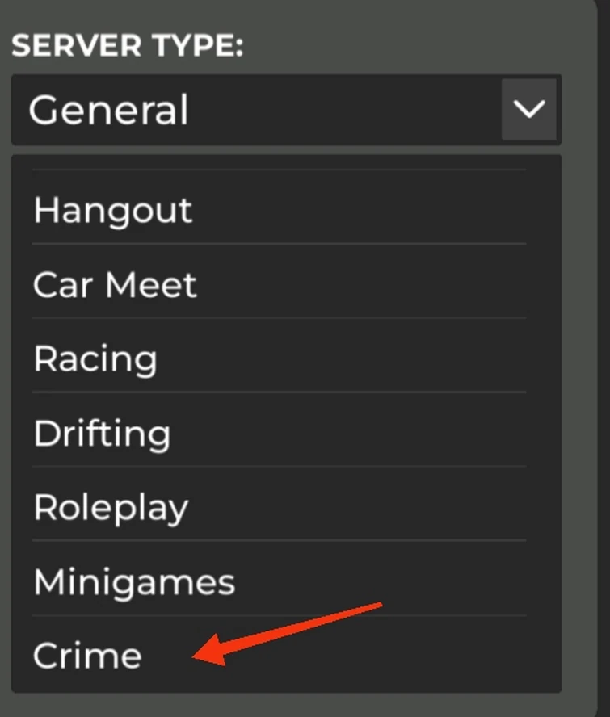Image resolution: width=610 pixels, height=717 pixels.
Task: Choose the first option below the dropdown
Action: click(x=112, y=210)
